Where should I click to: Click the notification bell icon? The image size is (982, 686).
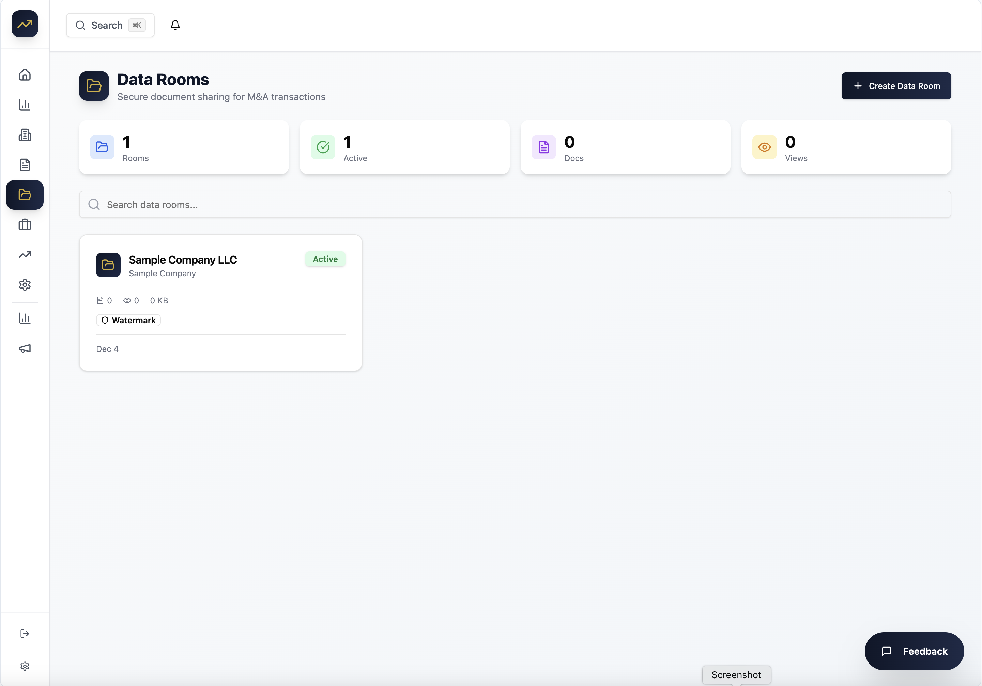[175, 25]
